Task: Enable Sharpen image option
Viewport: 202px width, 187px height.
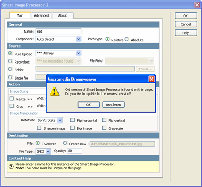Action: click(39, 128)
